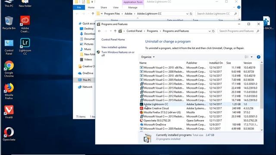Open Control Panel Home link
This screenshot has width=276, height=155.
pyautogui.click(x=113, y=40)
